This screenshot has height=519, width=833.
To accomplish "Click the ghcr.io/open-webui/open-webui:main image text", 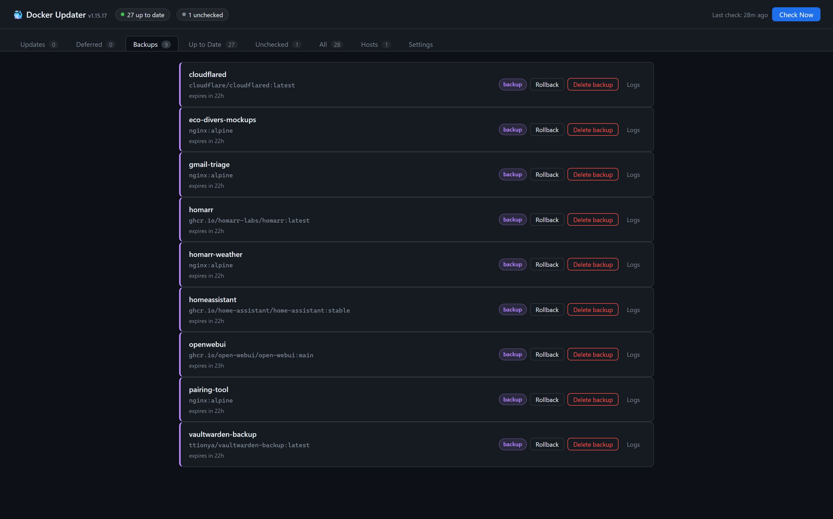I will (x=251, y=355).
